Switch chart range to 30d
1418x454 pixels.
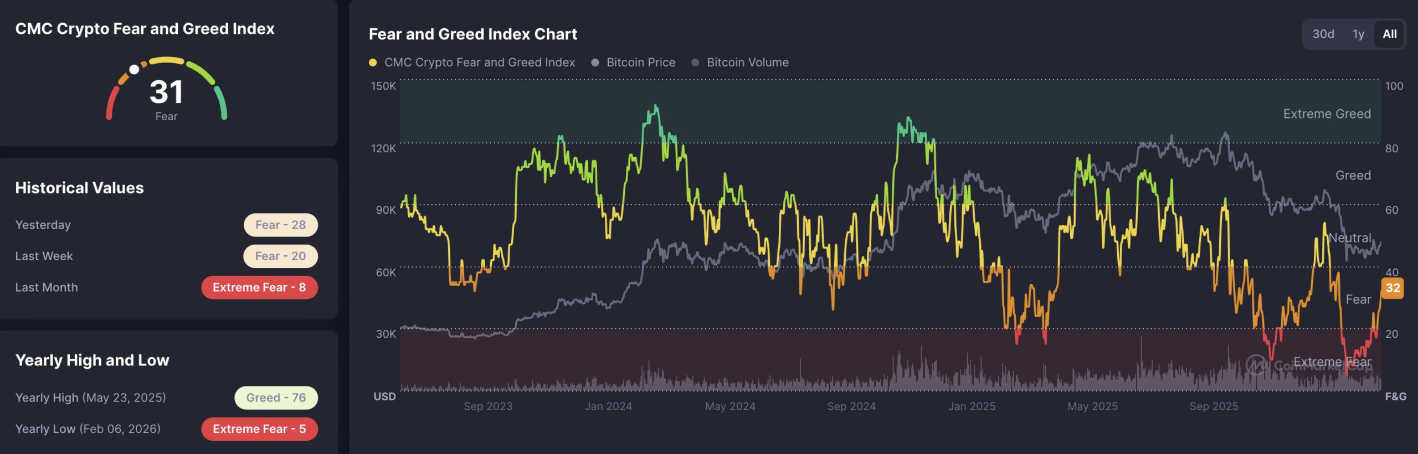1323,34
